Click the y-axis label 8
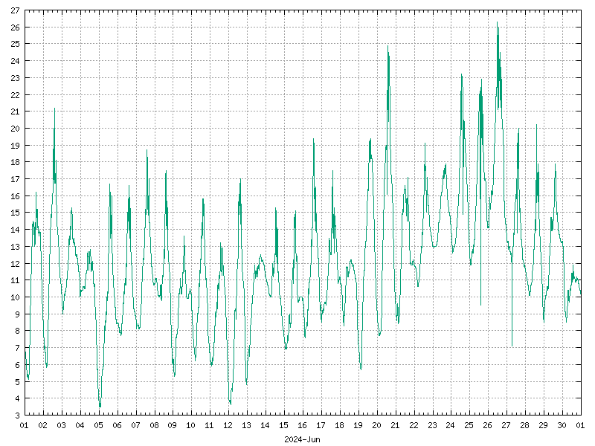 pyautogui.click(x=17, y=331)
